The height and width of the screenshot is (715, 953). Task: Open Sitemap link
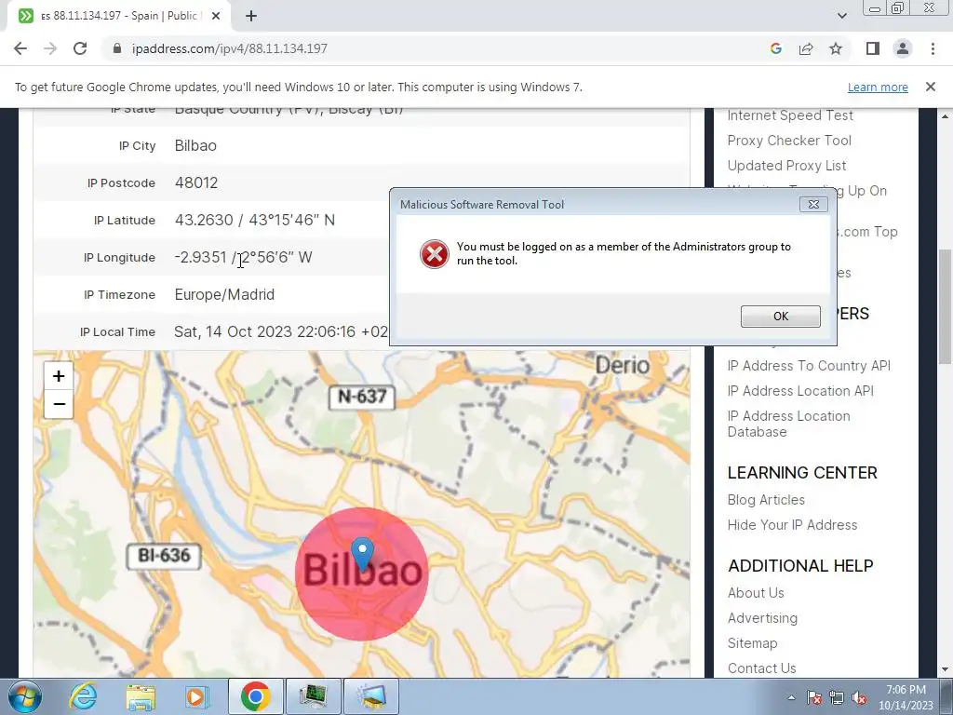(752, 643)
